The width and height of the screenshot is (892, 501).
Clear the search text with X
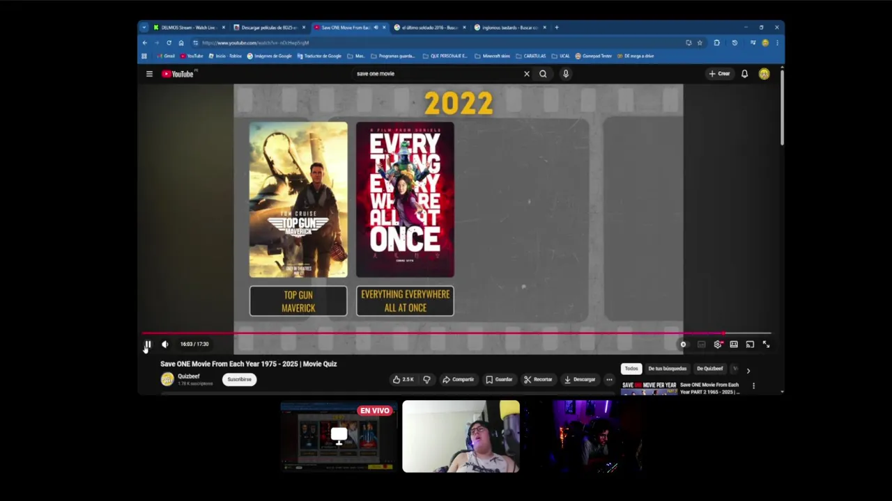527,74
